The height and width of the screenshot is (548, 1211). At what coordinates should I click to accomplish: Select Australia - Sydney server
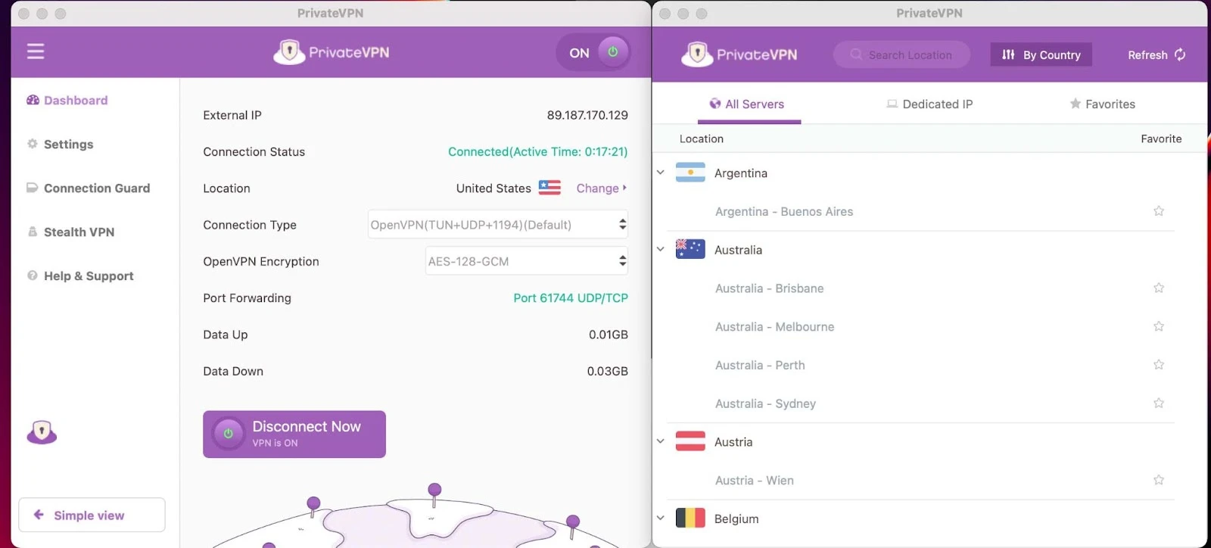766,404
